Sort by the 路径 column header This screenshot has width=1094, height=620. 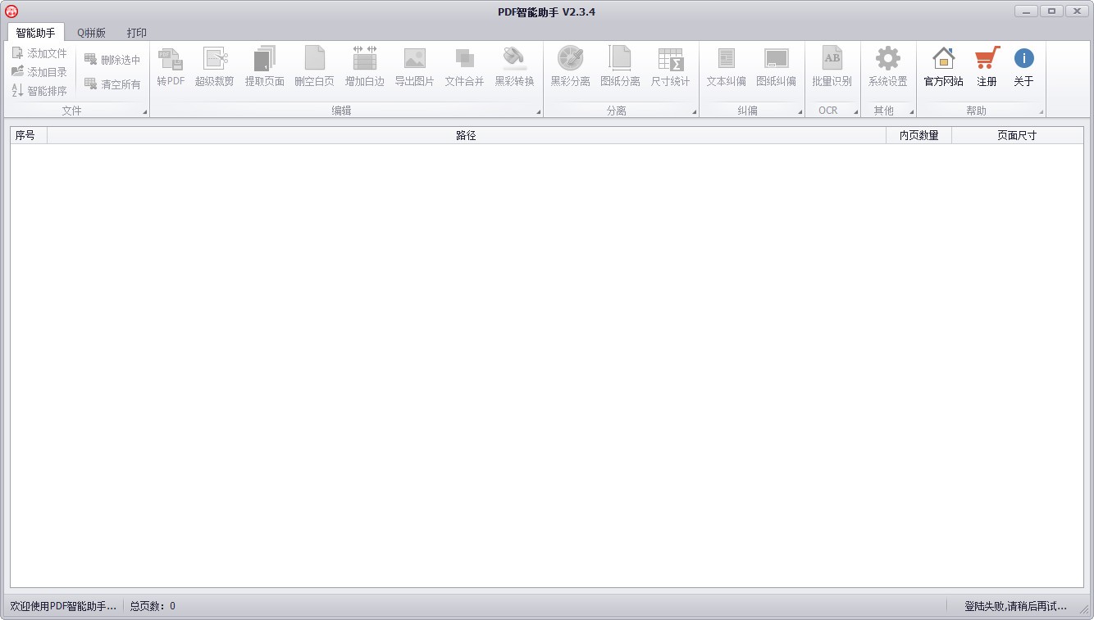coord(467,135)
